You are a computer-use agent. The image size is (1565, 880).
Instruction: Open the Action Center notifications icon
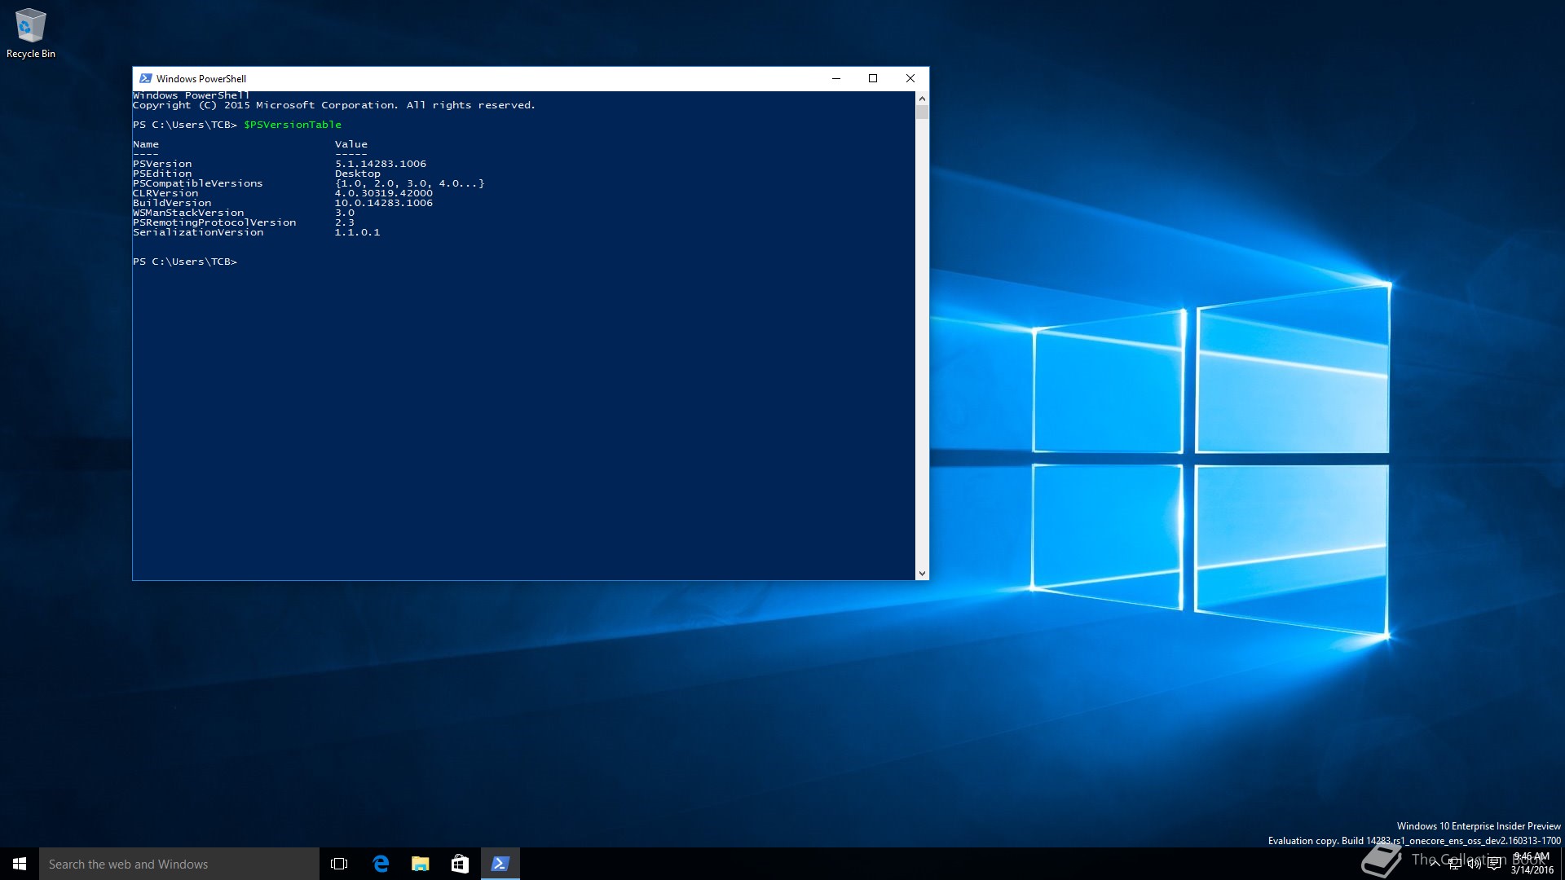click(1494, 864)
